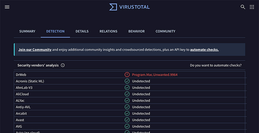Screen dimensions: 259x133
Task: Click the green check icon for AhnLab-V3
Action: 127,88
